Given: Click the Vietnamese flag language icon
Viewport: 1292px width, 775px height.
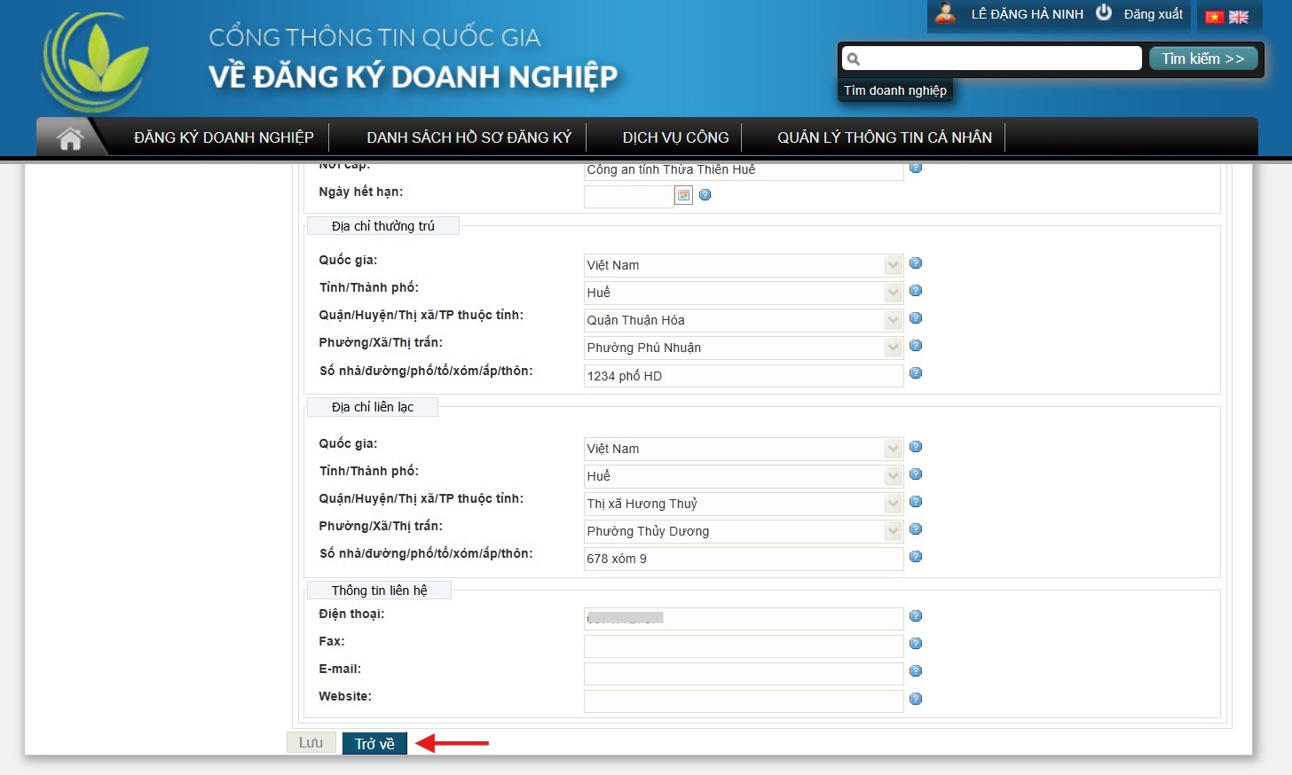Looking at the screenshot, I should point(1215,17).
